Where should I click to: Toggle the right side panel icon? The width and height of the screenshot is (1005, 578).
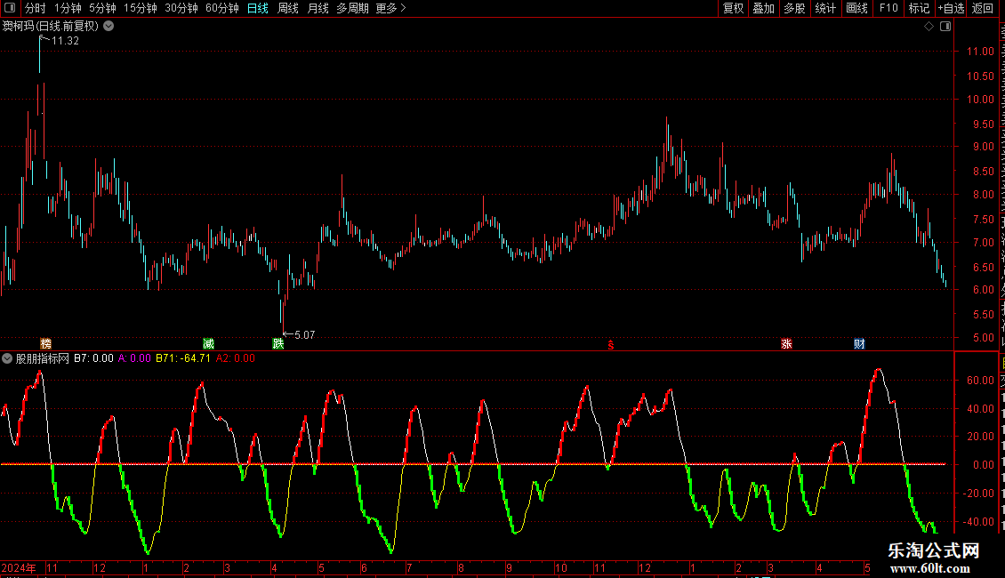pyautogui.click(x=945, y=27)
